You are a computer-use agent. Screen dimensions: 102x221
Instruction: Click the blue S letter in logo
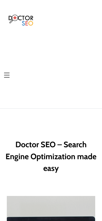tap(23, 23)
